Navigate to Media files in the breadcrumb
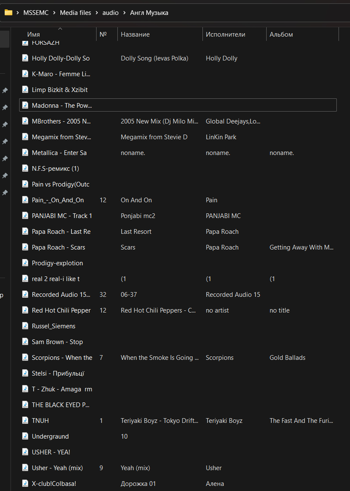This screenshot has width=350, height=491. coord(75,13)
